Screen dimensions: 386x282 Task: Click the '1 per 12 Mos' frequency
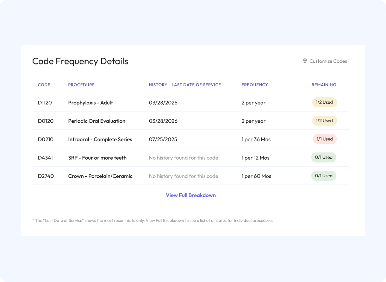click(256, 158)
